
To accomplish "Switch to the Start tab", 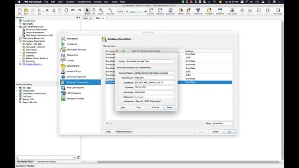I will [x=86, y=18].
